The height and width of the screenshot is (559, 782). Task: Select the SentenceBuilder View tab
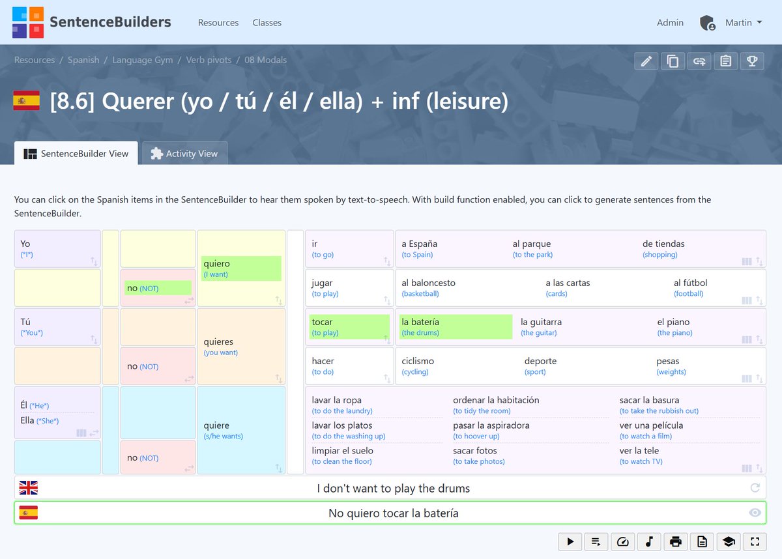pos(76,153)
